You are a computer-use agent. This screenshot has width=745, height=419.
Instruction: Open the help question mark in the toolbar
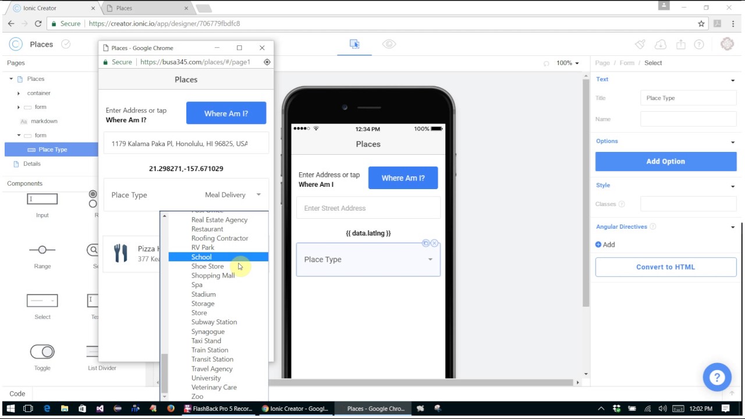pos(699,44)
